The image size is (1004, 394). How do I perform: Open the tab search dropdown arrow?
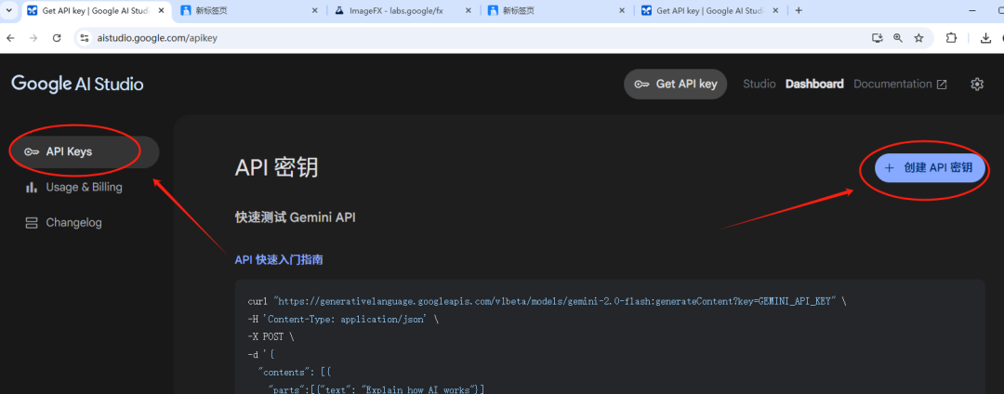click(9, 10)
